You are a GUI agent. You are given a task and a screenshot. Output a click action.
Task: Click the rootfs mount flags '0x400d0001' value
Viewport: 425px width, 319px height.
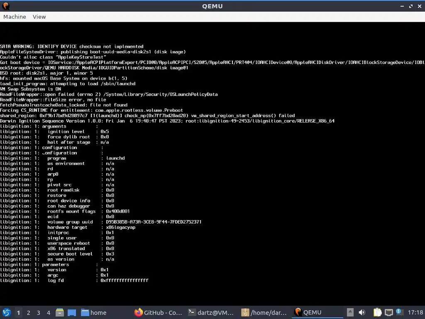pyautogui.click(x=118, y=211)
